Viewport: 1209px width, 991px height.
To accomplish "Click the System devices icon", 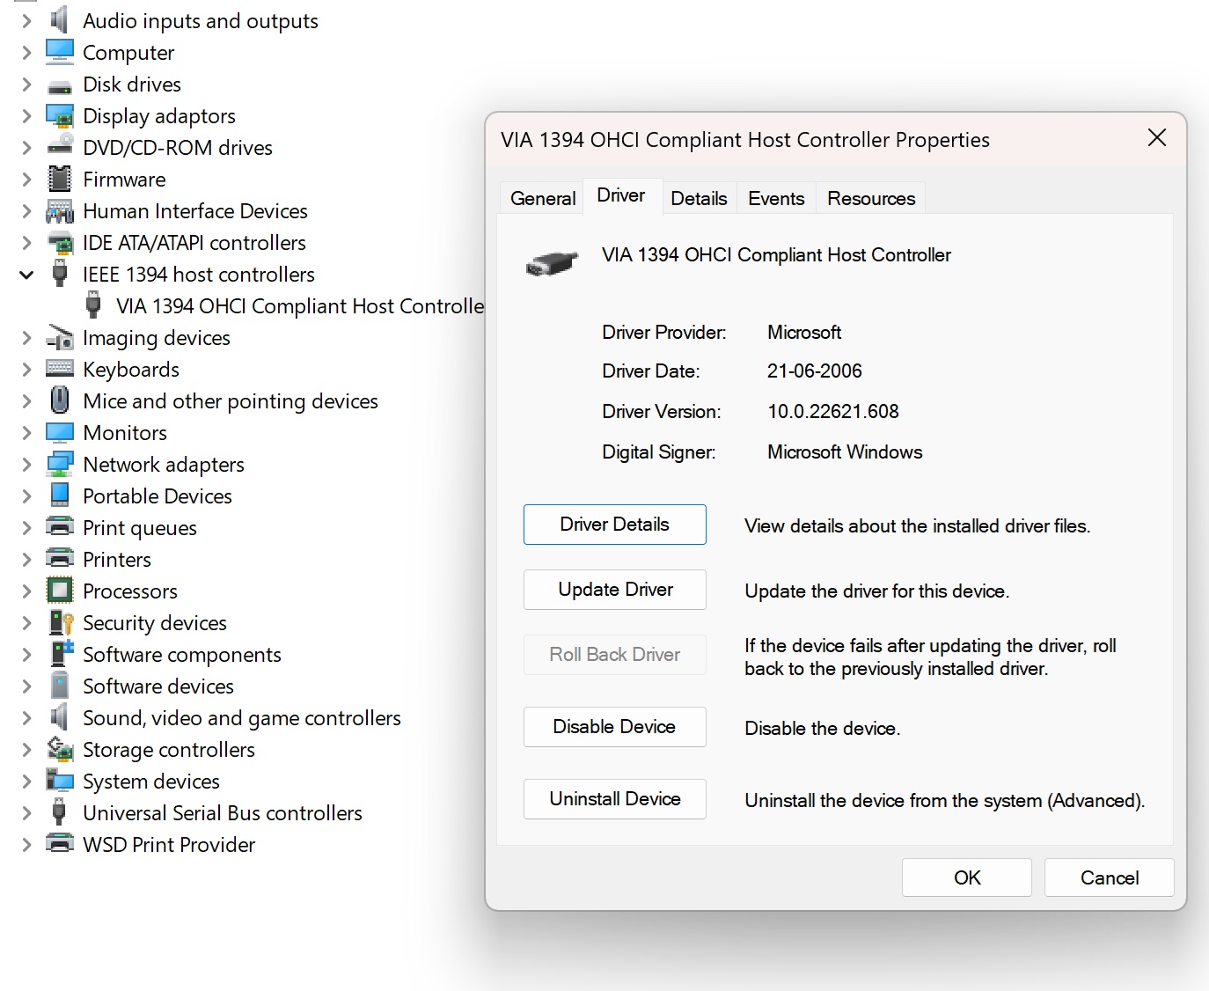I will 59,780.
